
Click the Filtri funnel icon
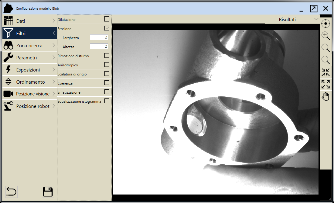point(8,33)
